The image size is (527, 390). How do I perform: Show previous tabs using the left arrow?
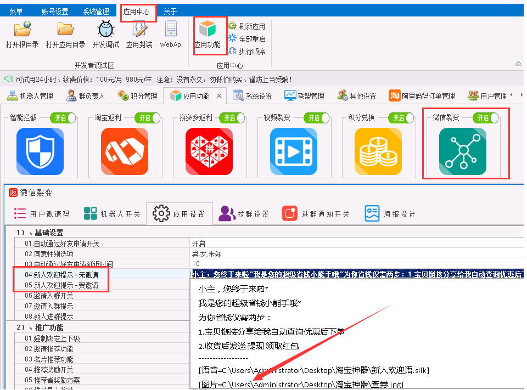(x=512, y=95)
